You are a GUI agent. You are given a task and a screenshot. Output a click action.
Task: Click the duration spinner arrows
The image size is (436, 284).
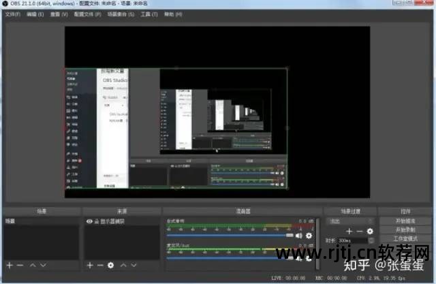[x=371, y=240]
